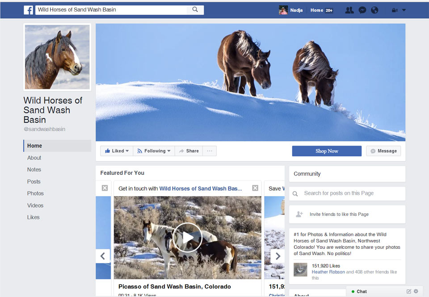Click the search field with page name

(x=111, y=10)
